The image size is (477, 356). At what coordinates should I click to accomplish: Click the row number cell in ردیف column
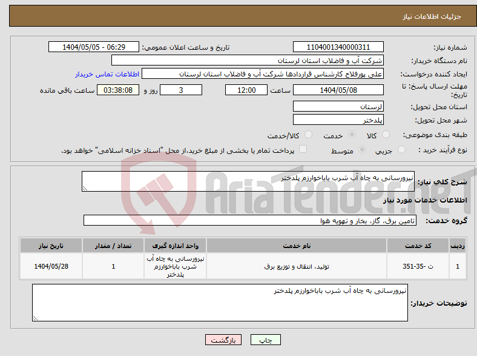pyautogui.click(x=458, y=266)
